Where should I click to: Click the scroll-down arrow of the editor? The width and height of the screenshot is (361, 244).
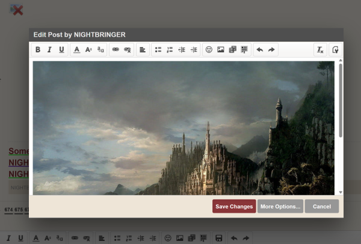tap(341, 192)
